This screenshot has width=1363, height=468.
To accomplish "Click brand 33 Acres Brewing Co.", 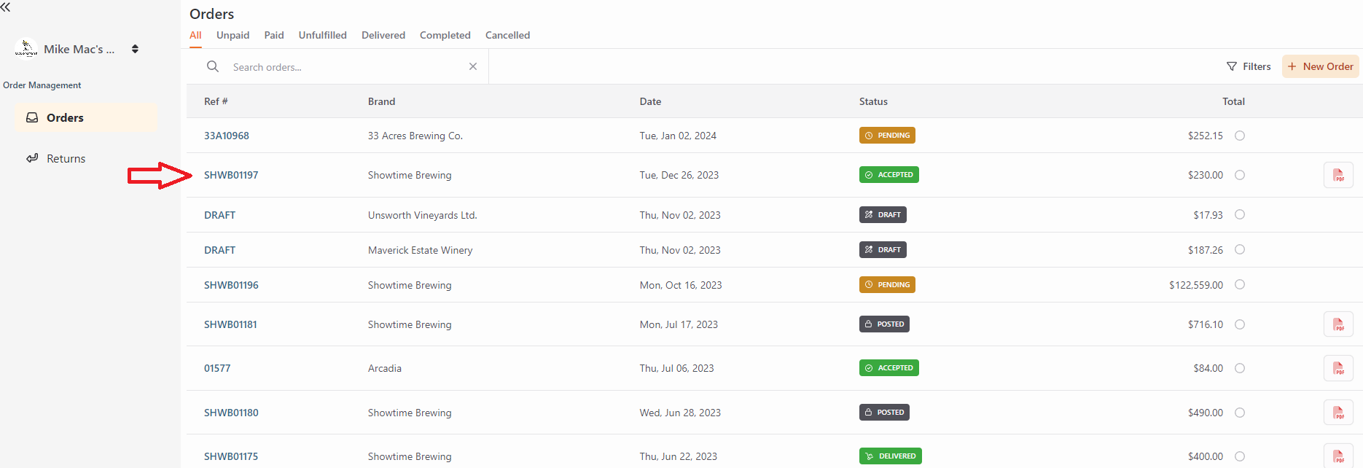I will pyautogui.click(x=415, y=136).
